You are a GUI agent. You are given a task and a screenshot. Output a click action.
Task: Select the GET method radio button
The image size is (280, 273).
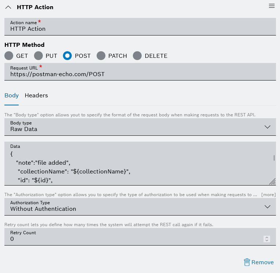9,56
